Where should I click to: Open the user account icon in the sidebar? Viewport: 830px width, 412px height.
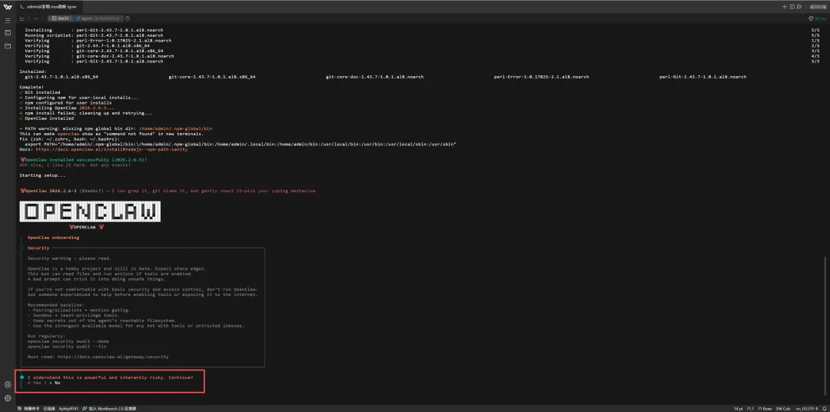pyautogui.click(x=8, y=384)
